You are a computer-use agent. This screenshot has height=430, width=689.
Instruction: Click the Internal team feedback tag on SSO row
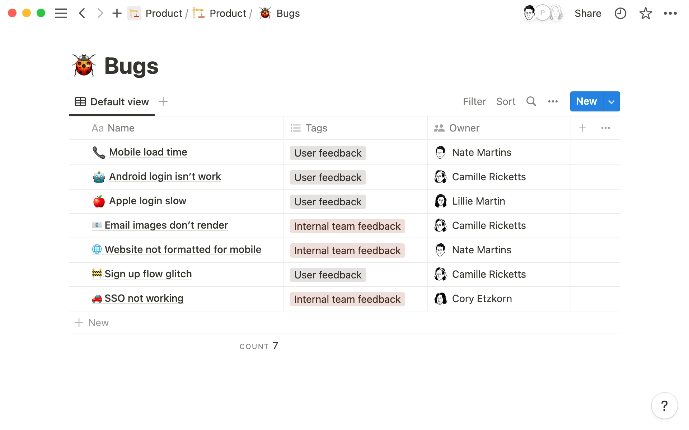tap(347, 299)
